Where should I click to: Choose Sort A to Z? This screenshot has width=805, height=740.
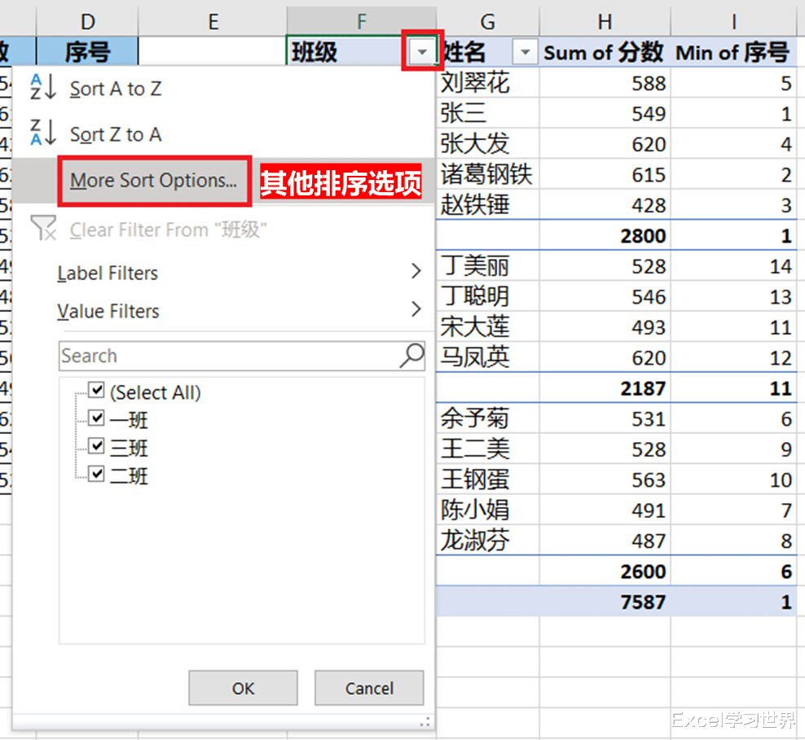[115, 89]
